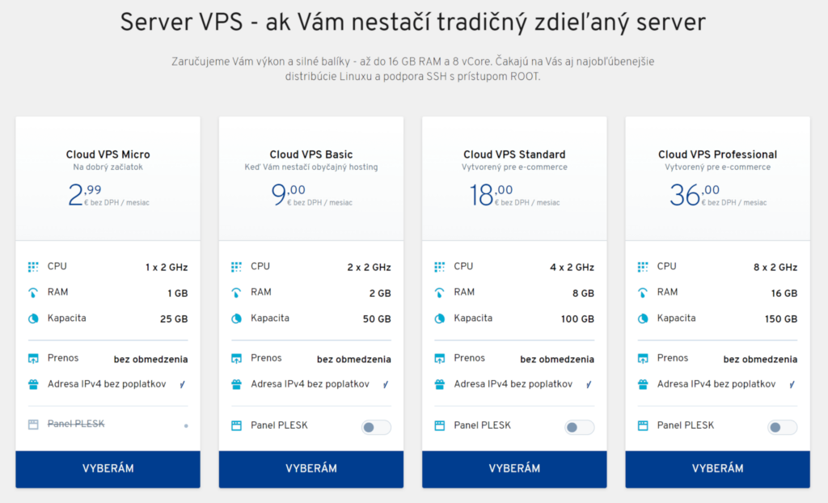Click the Prenos transfer icon in Cloud VPS Professional
Image resolution: width=828 pixels, height=503 pixels.
(x=643, y=358)
